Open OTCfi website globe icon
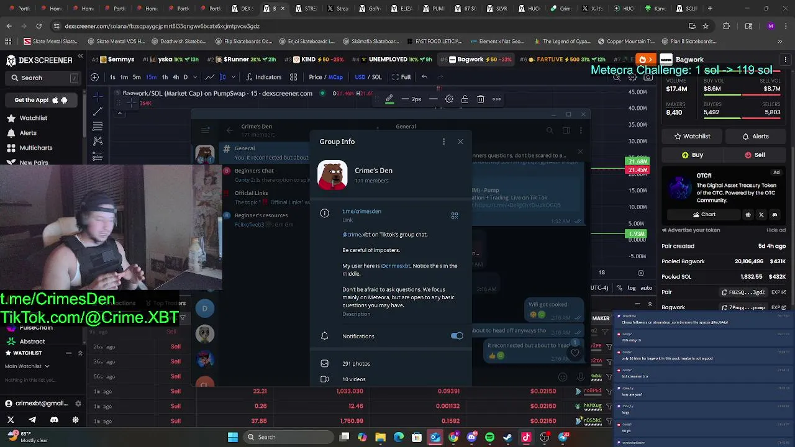 (748, 215)
